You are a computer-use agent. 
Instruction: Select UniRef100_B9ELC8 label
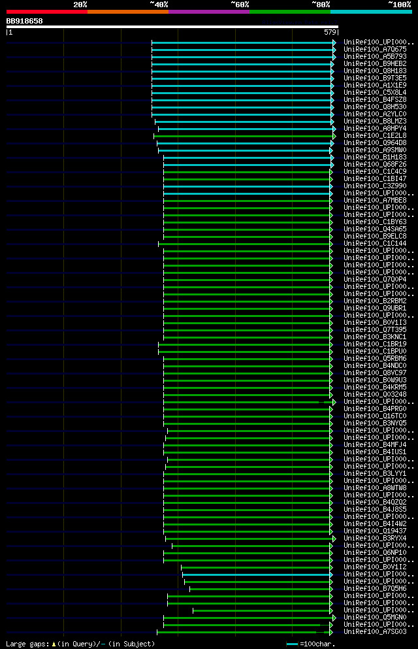tap(375, 237)
